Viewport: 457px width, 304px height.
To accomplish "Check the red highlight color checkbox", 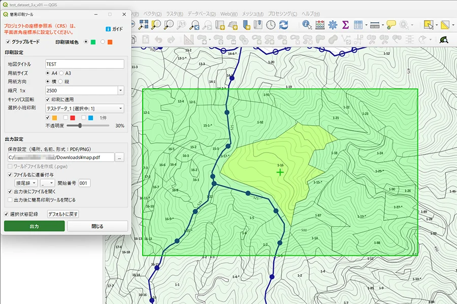I will click(66, 118).
